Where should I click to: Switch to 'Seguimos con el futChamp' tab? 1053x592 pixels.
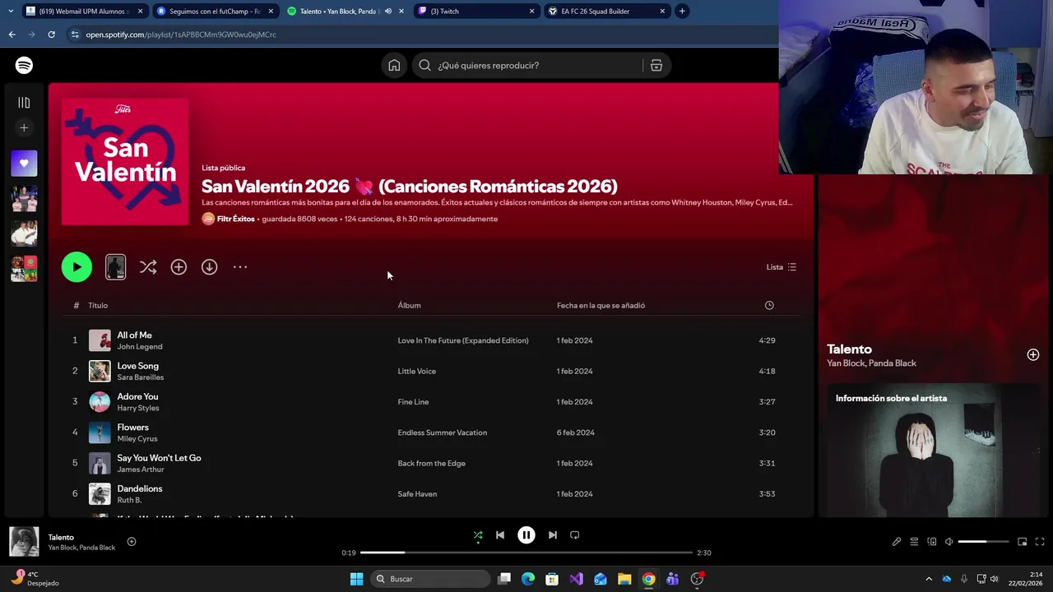tap(216, 12)
